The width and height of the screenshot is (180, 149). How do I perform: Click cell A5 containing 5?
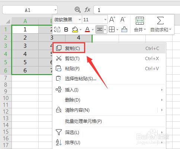pos(25,62)
